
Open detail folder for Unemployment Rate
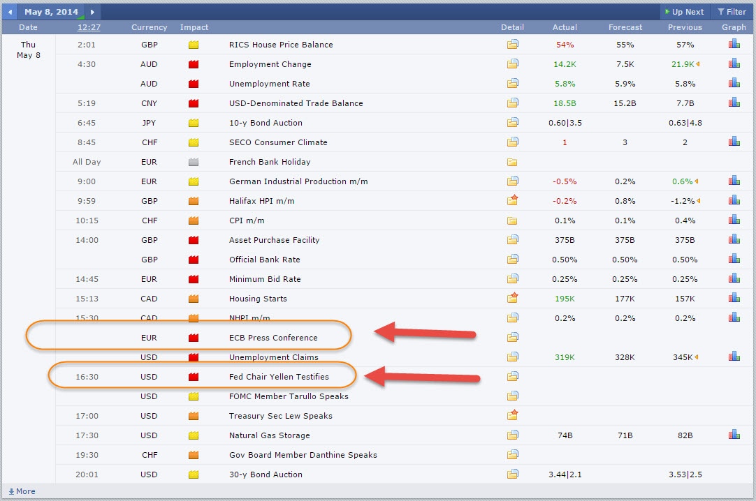(513, 83)
